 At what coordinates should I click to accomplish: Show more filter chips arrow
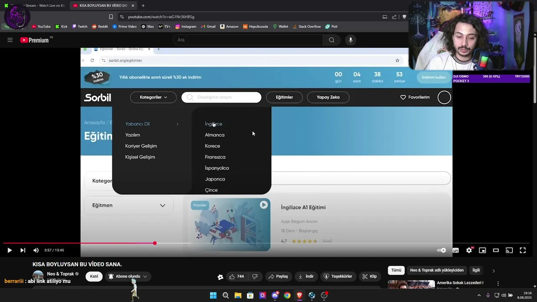tap(493, 271)
